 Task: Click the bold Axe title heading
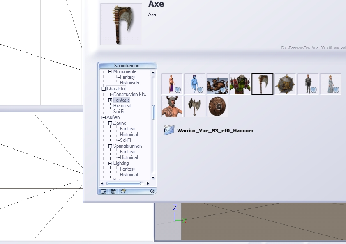[x=156, y=4]
